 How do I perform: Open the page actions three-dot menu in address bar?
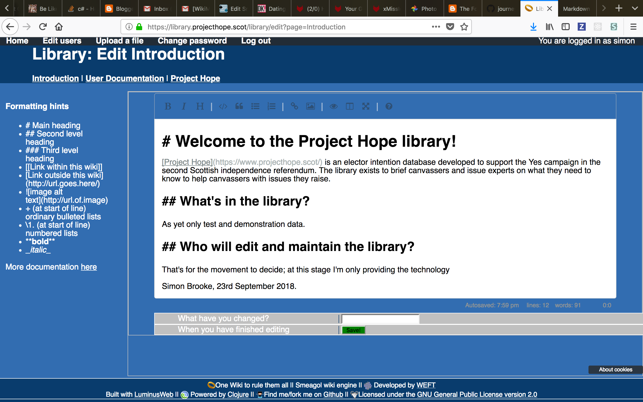[436, 27]
